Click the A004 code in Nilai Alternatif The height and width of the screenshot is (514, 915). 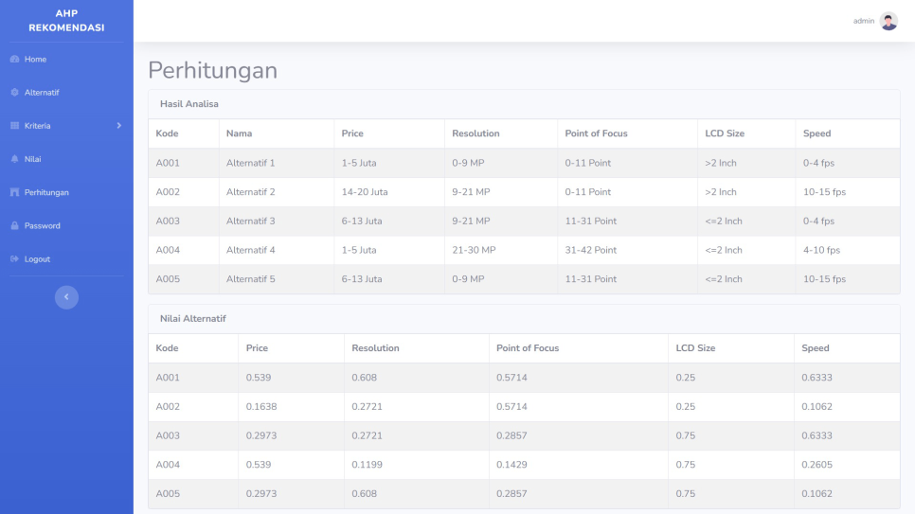pyautogui.click(x=168, y=466)
